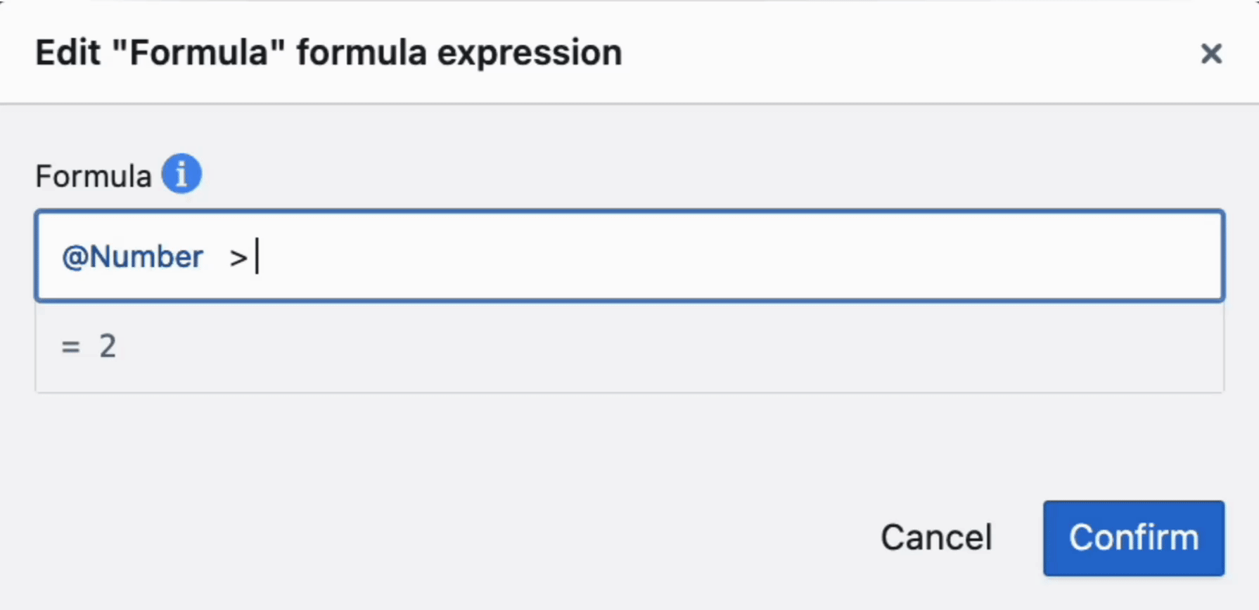Screen dimensions: 1259x610
Task: Click the blank space between @Number and >
Action: (x=216, y=257)
